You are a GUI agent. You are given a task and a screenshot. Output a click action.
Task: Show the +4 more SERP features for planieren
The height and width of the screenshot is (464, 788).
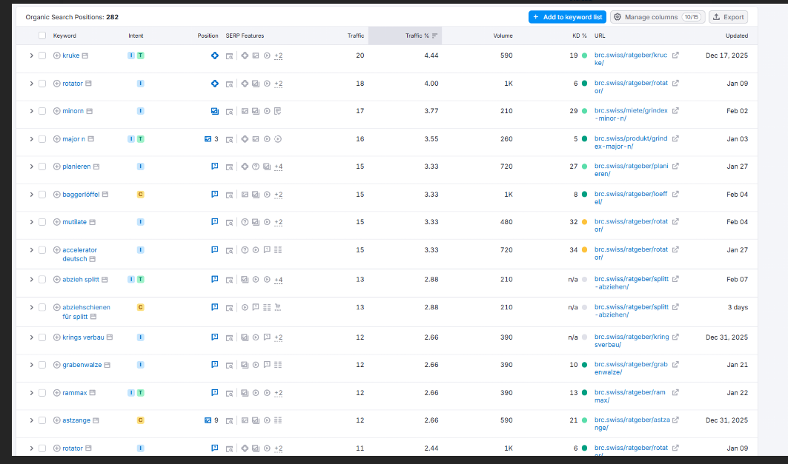click(x=278, y=167)
